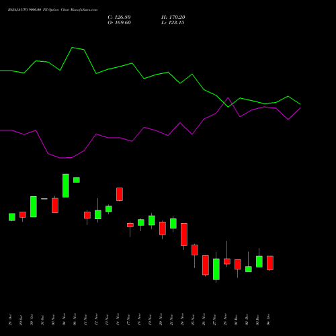Select the flat doji candle for 31 Oct
The width and height of the screenshot is (336, 336).
[x=44, y=199]
